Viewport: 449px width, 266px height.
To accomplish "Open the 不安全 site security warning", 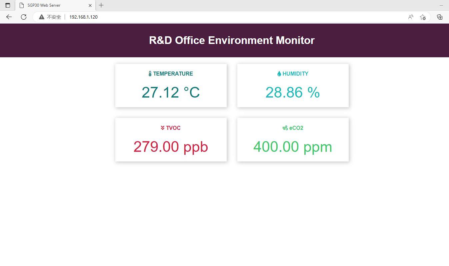I will 49,17.
